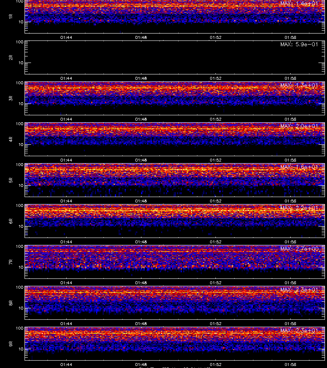The width and height of the screenshot is (327, 368).
Task: Click the 10 y-axis label of panel 9R
Action: [x=21, y=349]
